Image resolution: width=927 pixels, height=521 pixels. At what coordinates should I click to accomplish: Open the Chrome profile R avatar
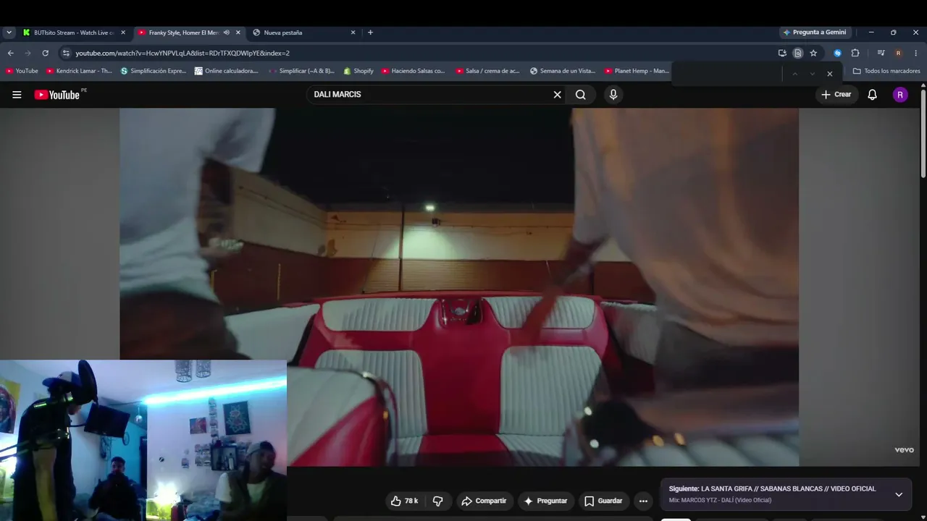click(x=898, y=53)
